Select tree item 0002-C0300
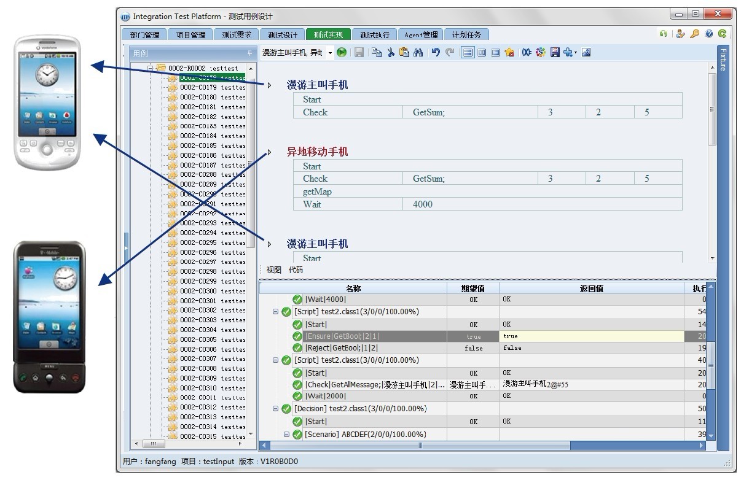Screen dimensions: 741x480 click(206, 291)
